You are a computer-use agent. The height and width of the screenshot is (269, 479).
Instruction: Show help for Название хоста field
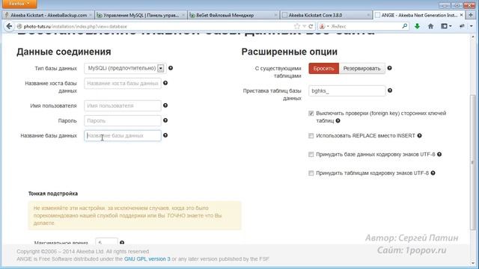click(165, 83)
